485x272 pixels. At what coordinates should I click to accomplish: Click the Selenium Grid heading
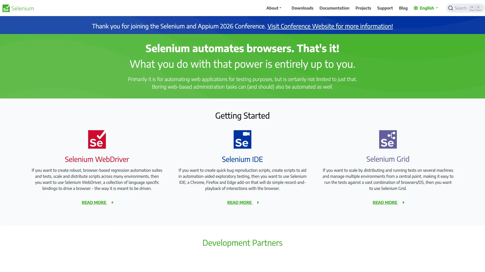coord(388,159)
